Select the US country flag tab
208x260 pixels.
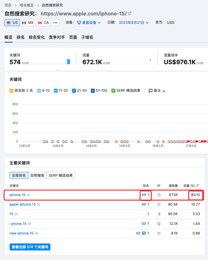point(12,22)
